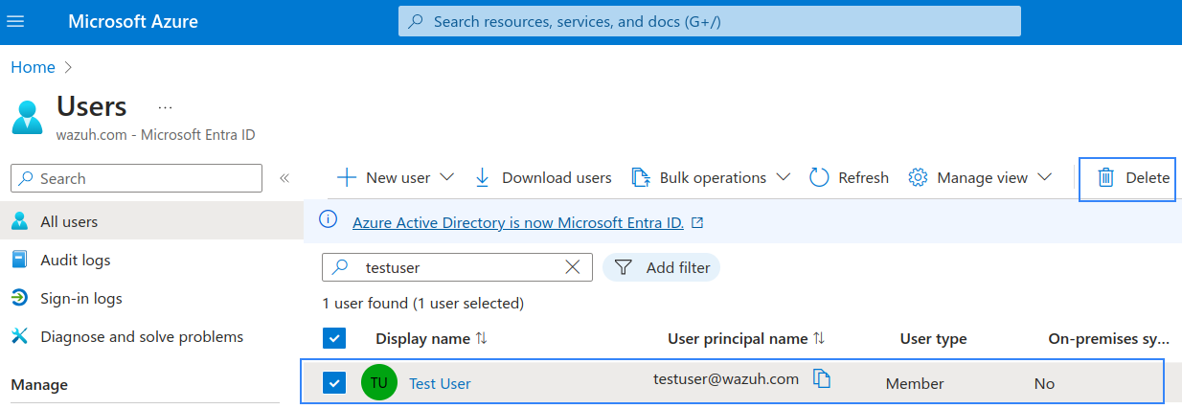Open the Users ellipsis options
The width and height of the screenshot is (1182, 409).
165,106
